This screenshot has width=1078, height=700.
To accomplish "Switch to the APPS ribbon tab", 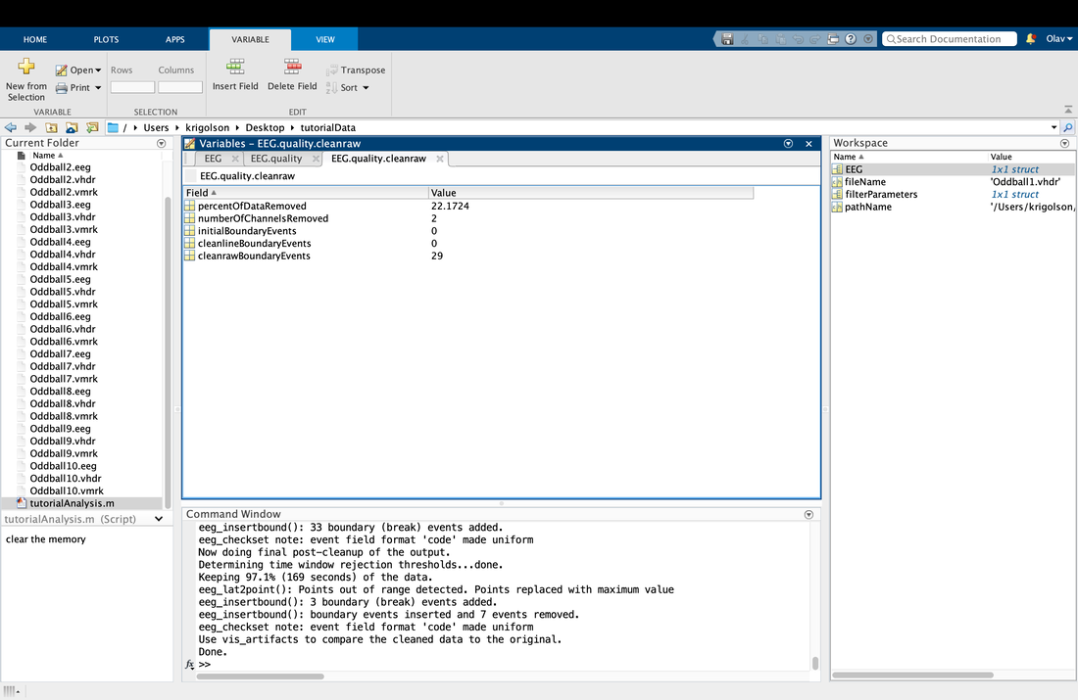I will click(x=175, y=39).
